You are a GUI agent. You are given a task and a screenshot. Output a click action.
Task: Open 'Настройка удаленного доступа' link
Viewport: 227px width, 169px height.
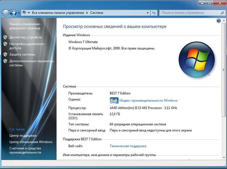coord(27,46)
